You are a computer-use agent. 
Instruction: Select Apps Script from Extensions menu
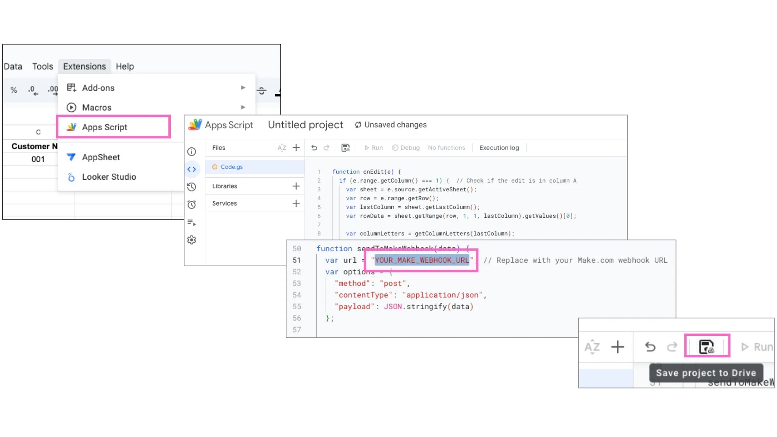coord(113,127)
